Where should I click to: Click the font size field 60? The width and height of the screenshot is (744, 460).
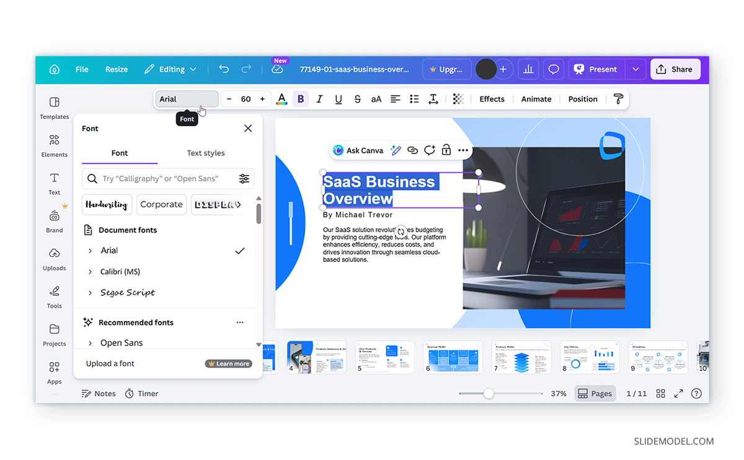click(246, 99)
